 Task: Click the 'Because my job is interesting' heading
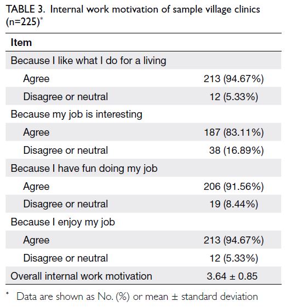coord(77,114)
